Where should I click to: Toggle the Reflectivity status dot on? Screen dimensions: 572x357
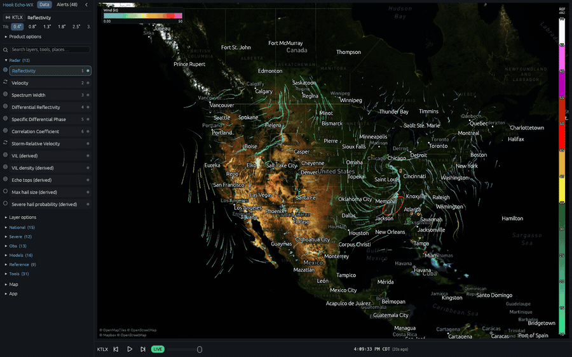click(88, 70)
